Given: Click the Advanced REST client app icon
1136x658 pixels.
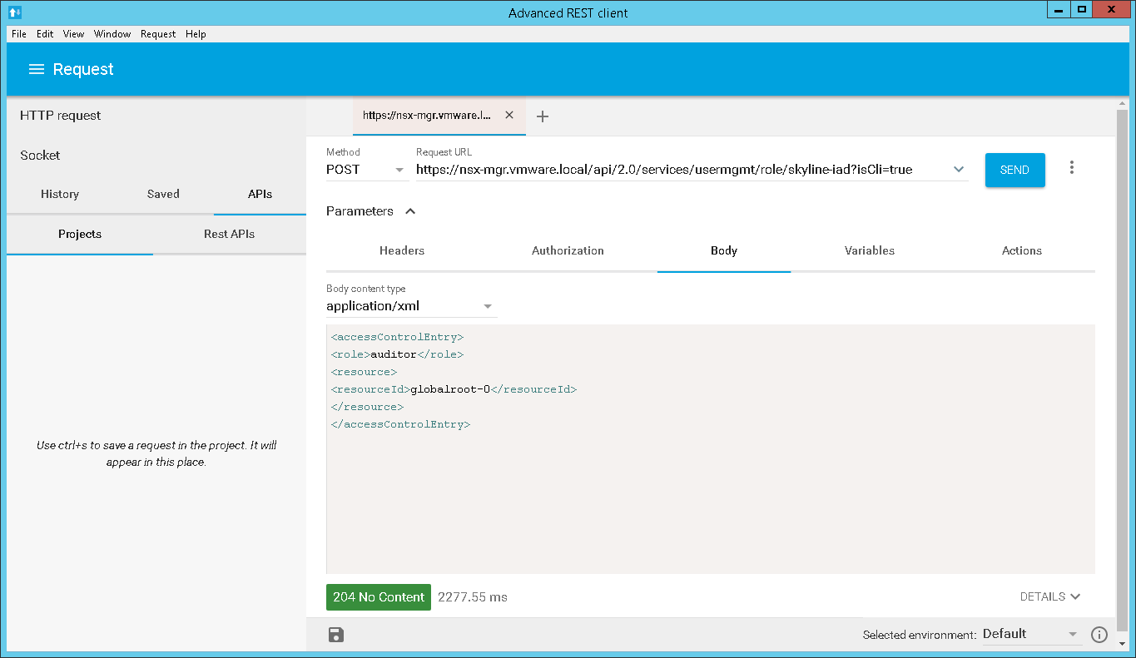Looking at the screenshot, I should tap(14, 12).
